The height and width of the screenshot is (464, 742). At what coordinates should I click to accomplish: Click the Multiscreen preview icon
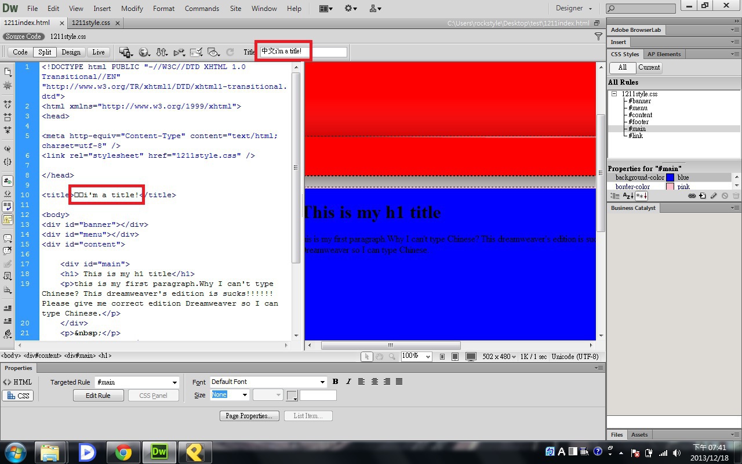(125, 52)
